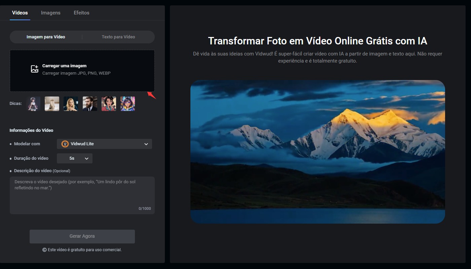This screenshot has height=269, width=471.
Task: Click the upload image icon
Action: [x=34, y=68]
